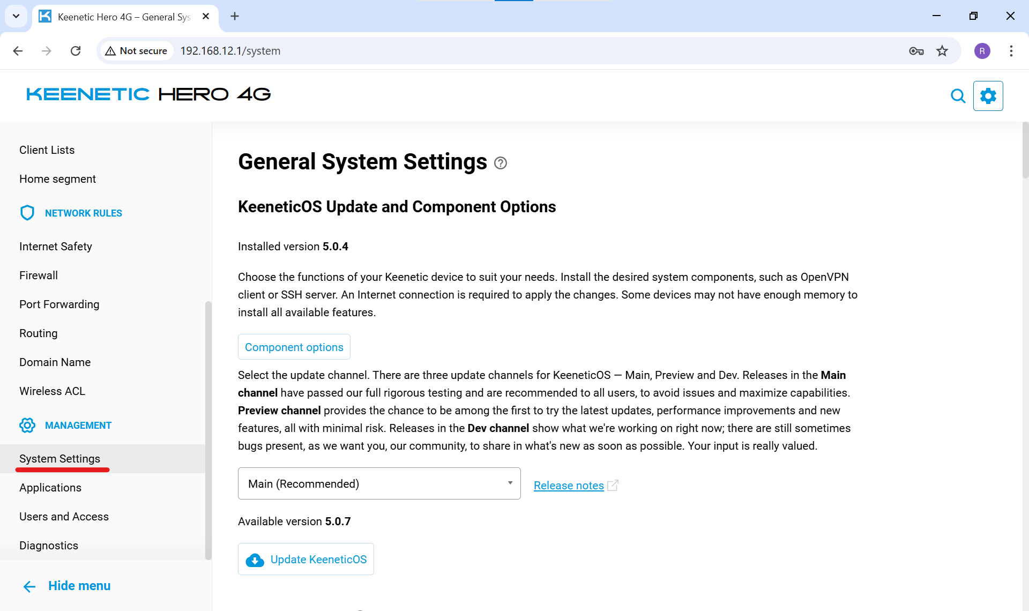Open the update channel dropdown
The image size is (1029, 611).
[x=379, y=483]
